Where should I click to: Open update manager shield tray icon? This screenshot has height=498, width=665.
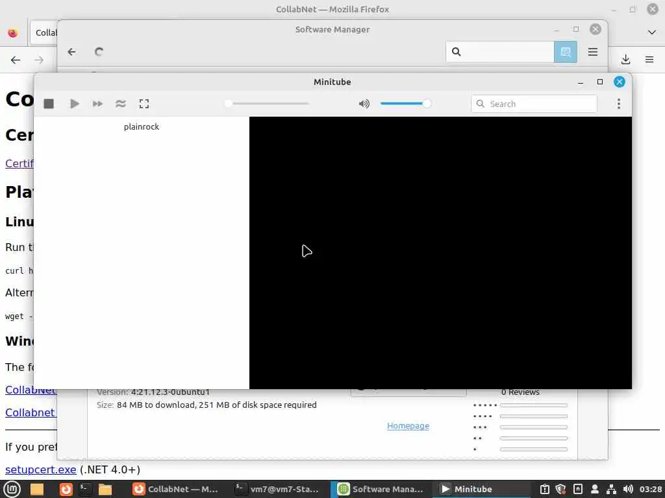pos(560,489)
